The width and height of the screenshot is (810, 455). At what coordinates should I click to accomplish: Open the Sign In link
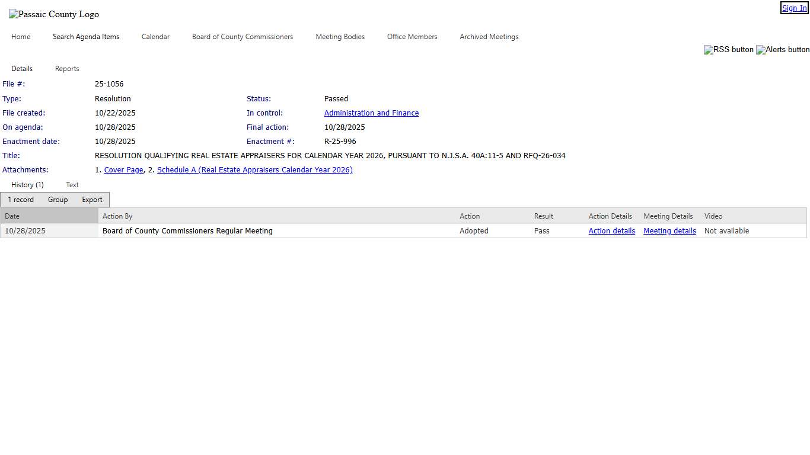(x=794, y=8)
